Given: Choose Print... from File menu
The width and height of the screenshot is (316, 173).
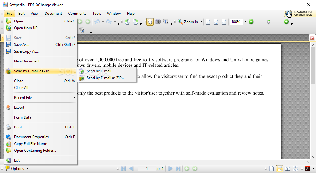Looking at the screenshot, I should coord(41,127).
